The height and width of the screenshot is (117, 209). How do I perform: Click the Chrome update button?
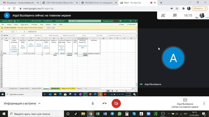tap(200, 8)
